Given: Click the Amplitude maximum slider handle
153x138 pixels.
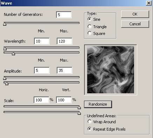Looking at the screenshot, I should click(7, 83).
